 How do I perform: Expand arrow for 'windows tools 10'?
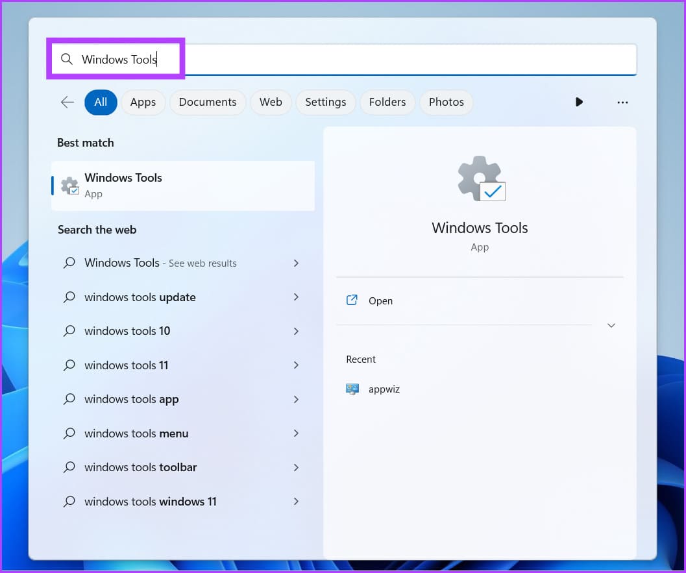[x=296, y=331]
